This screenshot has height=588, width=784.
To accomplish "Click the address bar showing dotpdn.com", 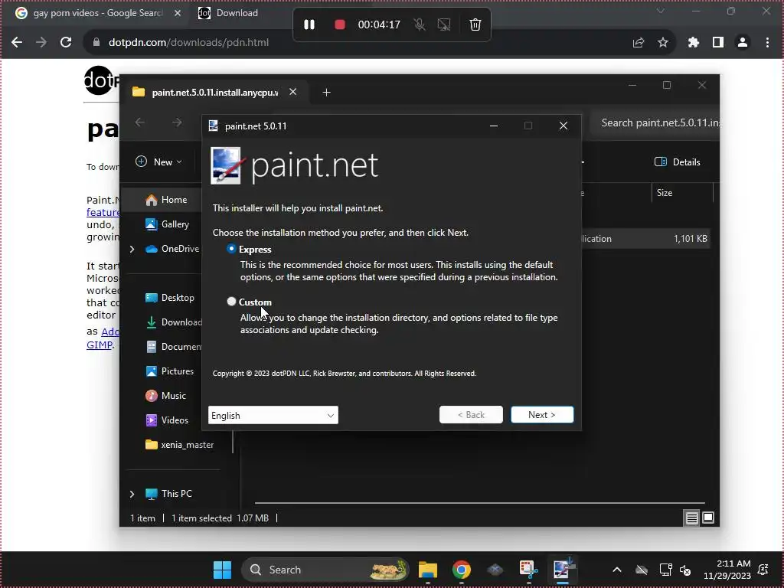I will 350,43.
